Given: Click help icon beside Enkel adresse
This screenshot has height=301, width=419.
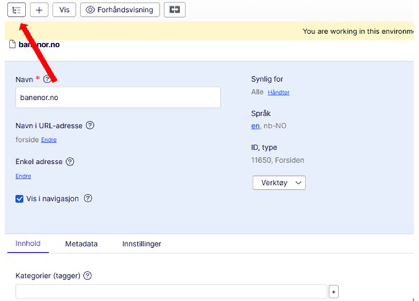Looking at the screenshot, I should point(70,162).
